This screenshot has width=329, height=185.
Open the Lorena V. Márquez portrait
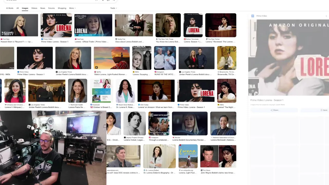(15, 91)
